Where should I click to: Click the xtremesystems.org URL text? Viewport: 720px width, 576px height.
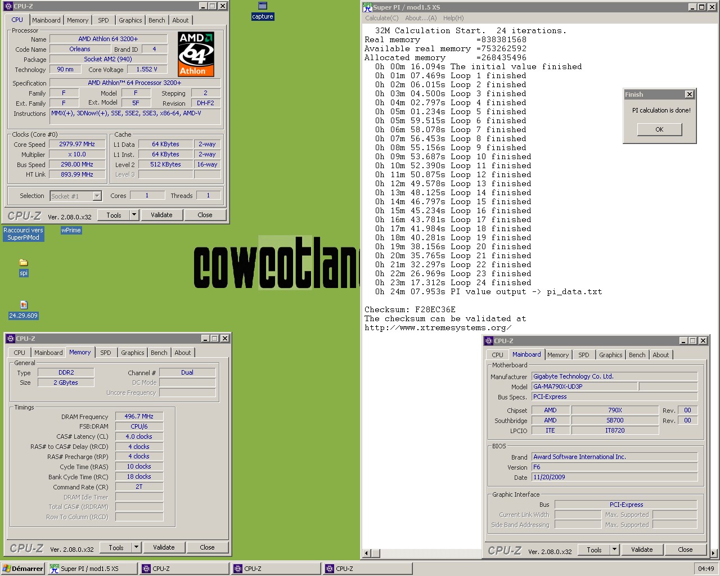coord(438,327)
